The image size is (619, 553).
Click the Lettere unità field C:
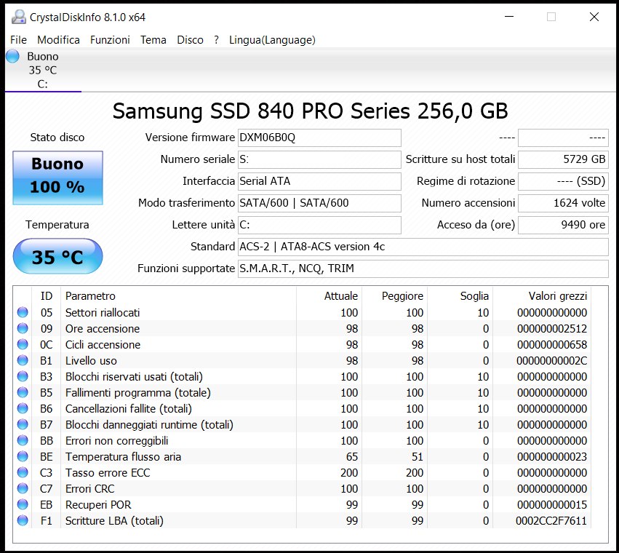[319, 225]
